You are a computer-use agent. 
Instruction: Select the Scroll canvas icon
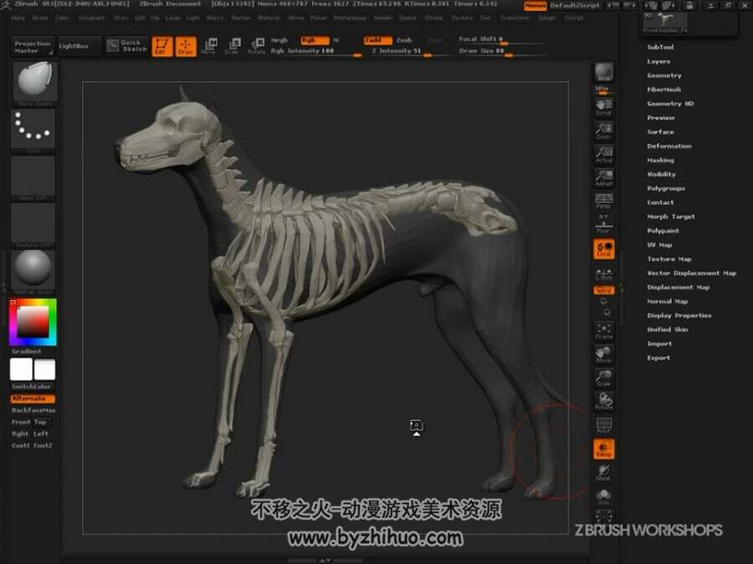[x=603, y=108]
